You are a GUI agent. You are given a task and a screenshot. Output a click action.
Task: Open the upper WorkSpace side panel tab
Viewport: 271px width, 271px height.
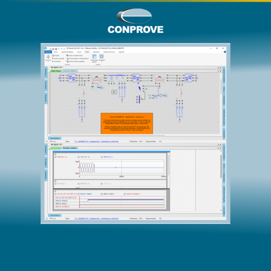click(46, 73)
